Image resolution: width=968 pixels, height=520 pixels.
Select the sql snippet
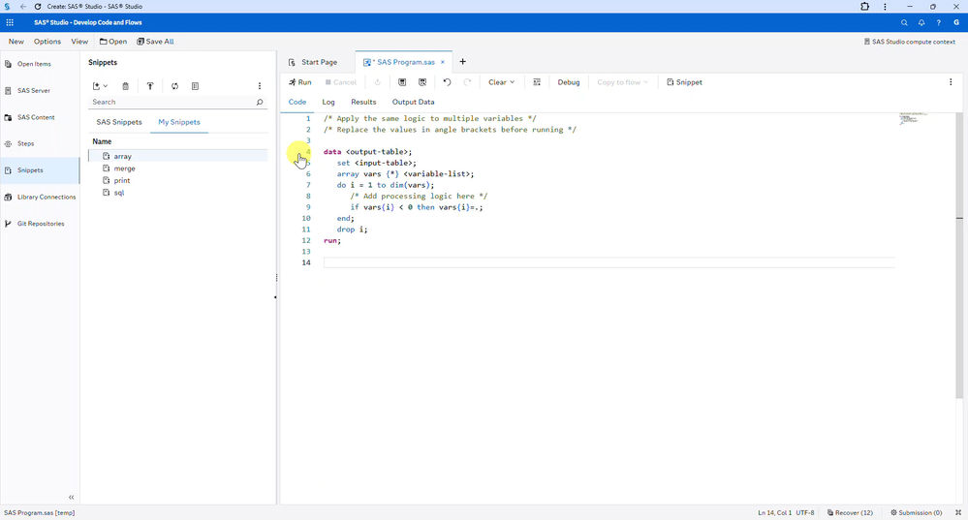177,193
